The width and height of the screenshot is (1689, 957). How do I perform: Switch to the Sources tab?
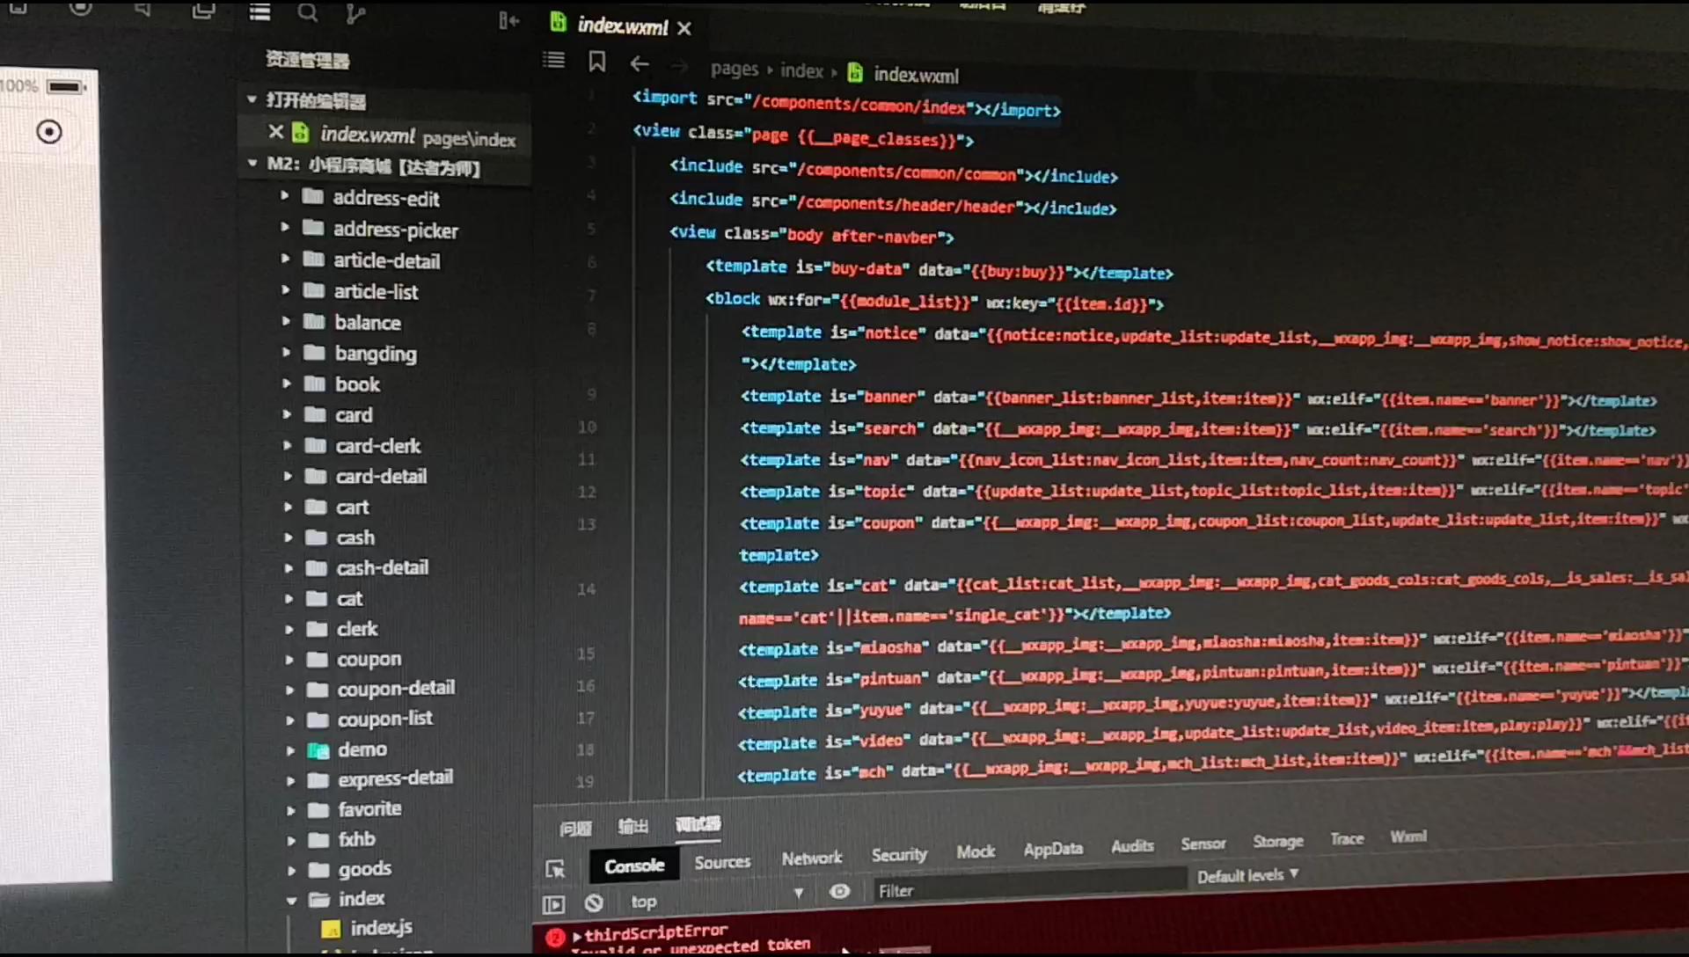point(722,862)
